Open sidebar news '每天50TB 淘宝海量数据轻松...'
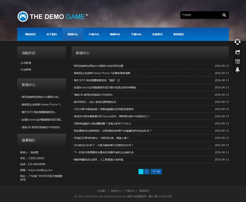The width and height of the screenshot is (246, 202). pyautogui.click(x=39, y=112)
